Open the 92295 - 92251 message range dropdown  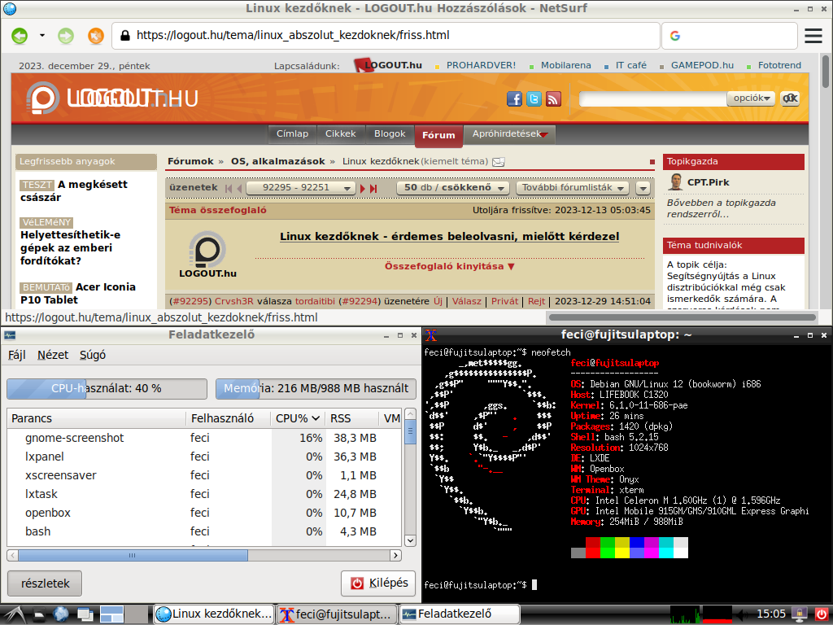click(301, 188)
